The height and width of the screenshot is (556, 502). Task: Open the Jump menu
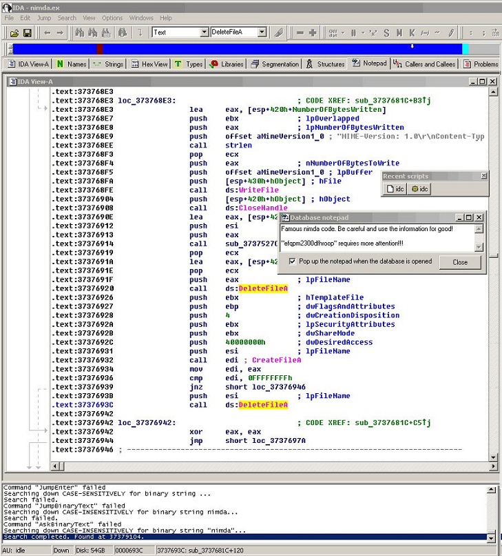tap(43, 18)
